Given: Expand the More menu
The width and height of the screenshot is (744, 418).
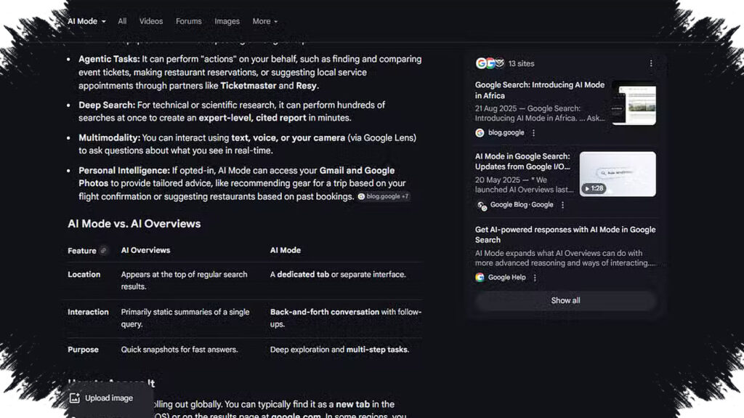Looking at the screenshot, I should click(264, 21).
